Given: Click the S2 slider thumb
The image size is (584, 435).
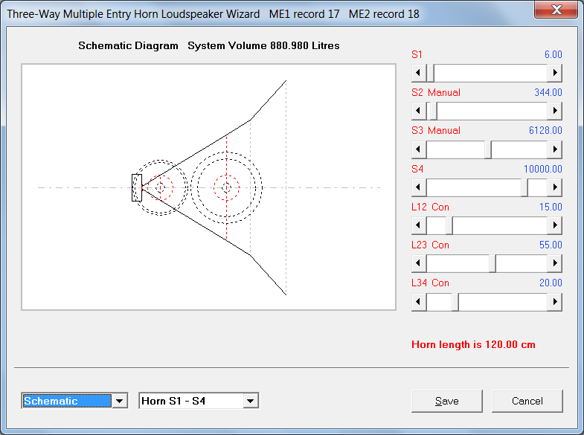Looking at the screenshot, I should 433,111.
